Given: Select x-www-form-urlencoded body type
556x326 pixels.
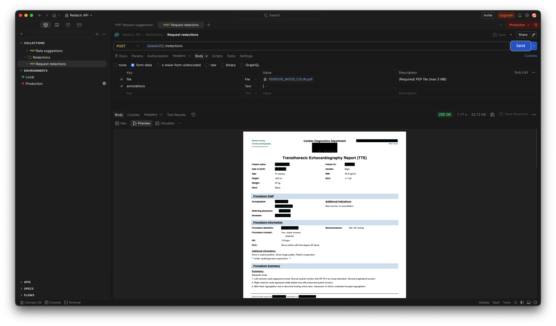Looking at the screenshot, I should (x=158, y=65).
